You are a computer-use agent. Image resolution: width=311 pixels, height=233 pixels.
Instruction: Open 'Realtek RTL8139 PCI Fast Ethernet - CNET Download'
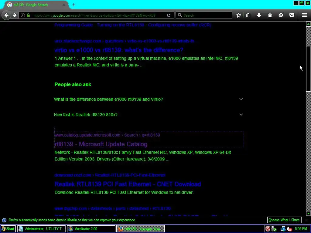[x=128, y=184]
